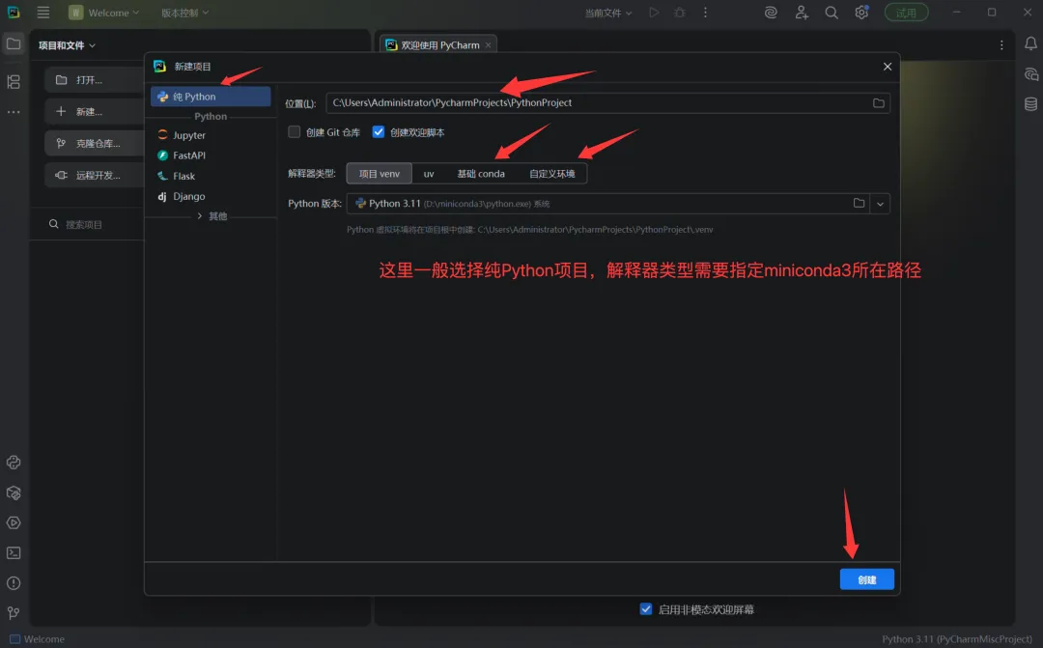
Task: Open the AI Assistant swirl icon in toolbar
Action: 771,13
